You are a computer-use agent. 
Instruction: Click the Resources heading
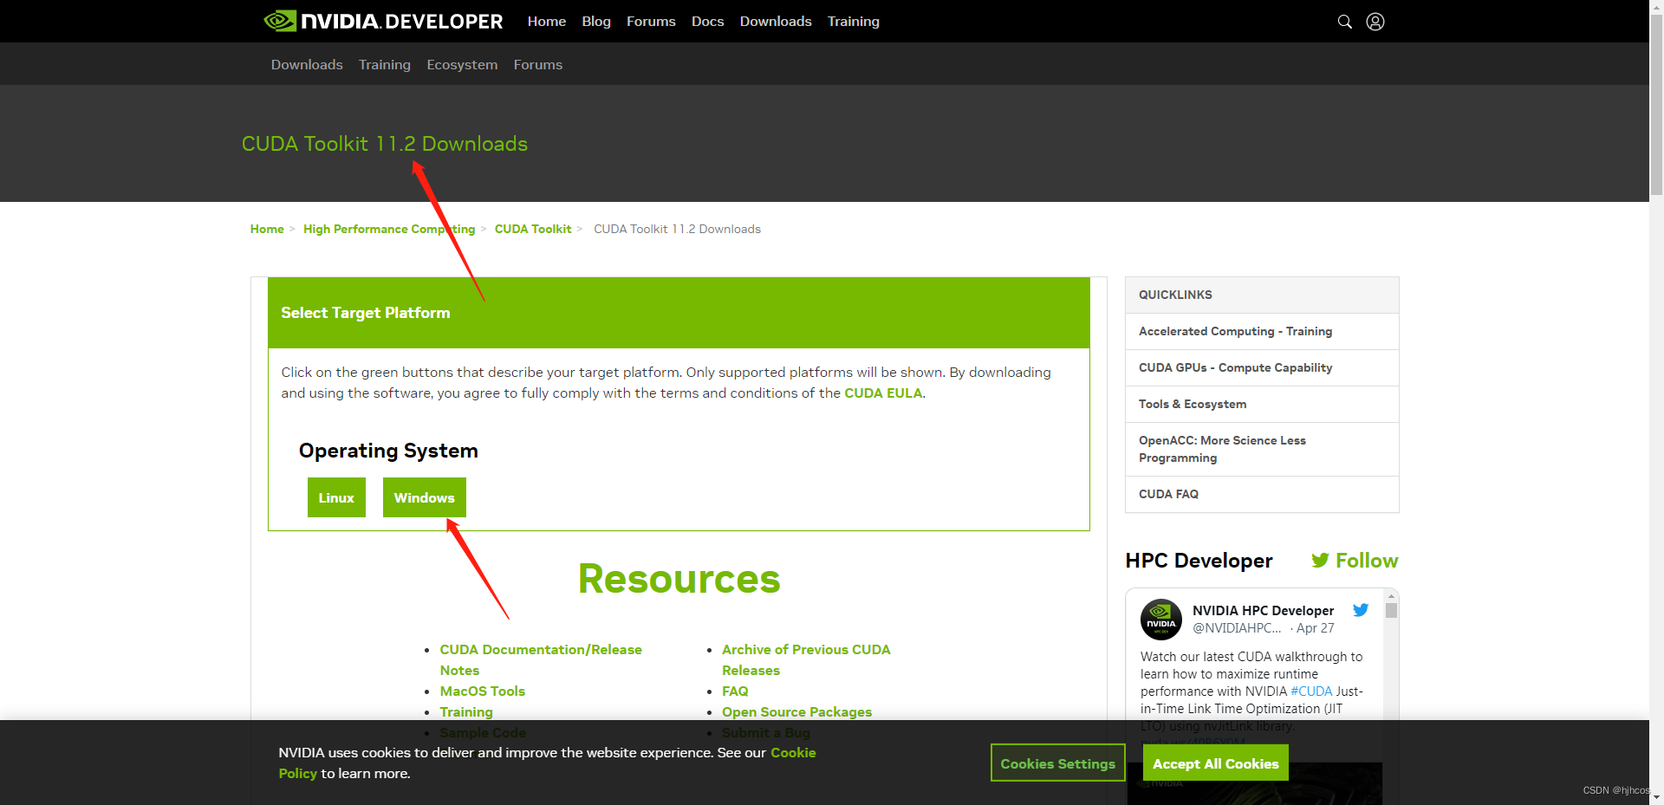click(679, 579)
